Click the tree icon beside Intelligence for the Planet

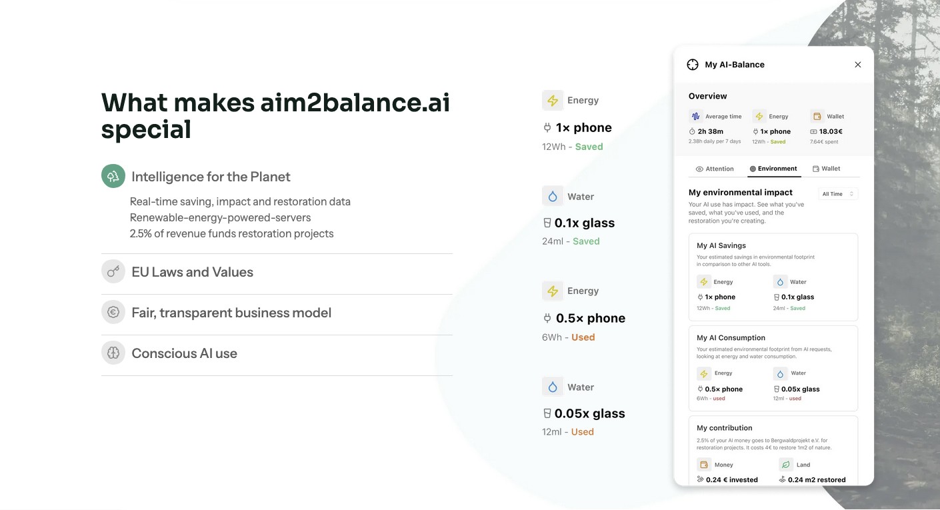(x=113, y=177)
